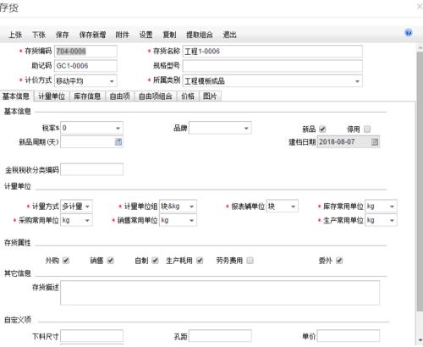Open the 采购常用单位 dropdown

87,220
